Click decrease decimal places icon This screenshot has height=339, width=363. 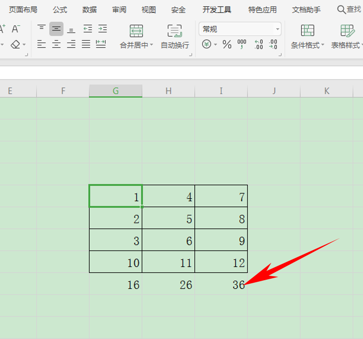click(273, 44)
